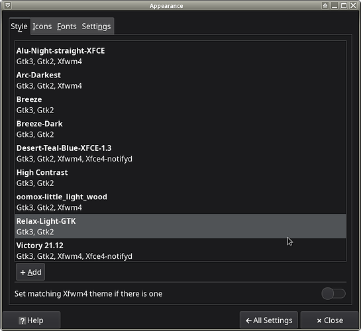Click the shade/roll-up window icon

pyautogui.click(x=325, y=5)
